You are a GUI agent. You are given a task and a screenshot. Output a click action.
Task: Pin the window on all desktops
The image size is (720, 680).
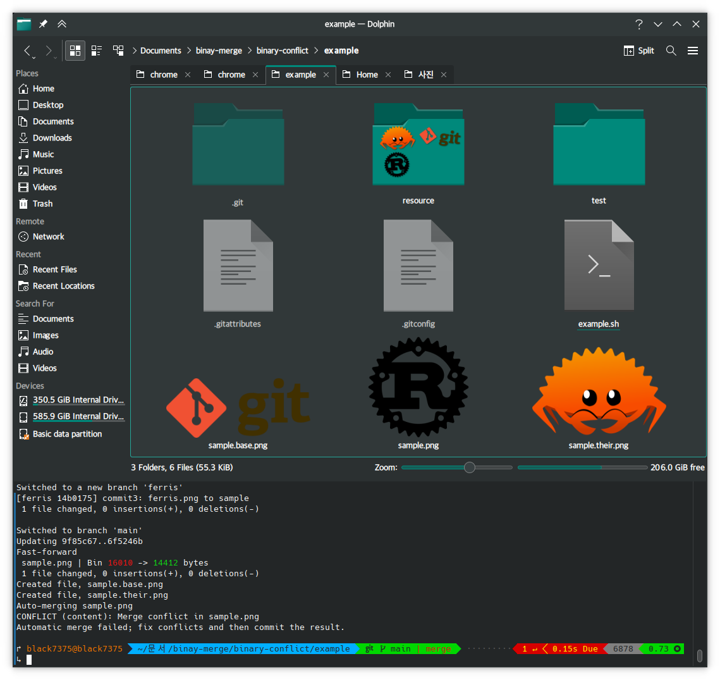click(x=43, y=24)
